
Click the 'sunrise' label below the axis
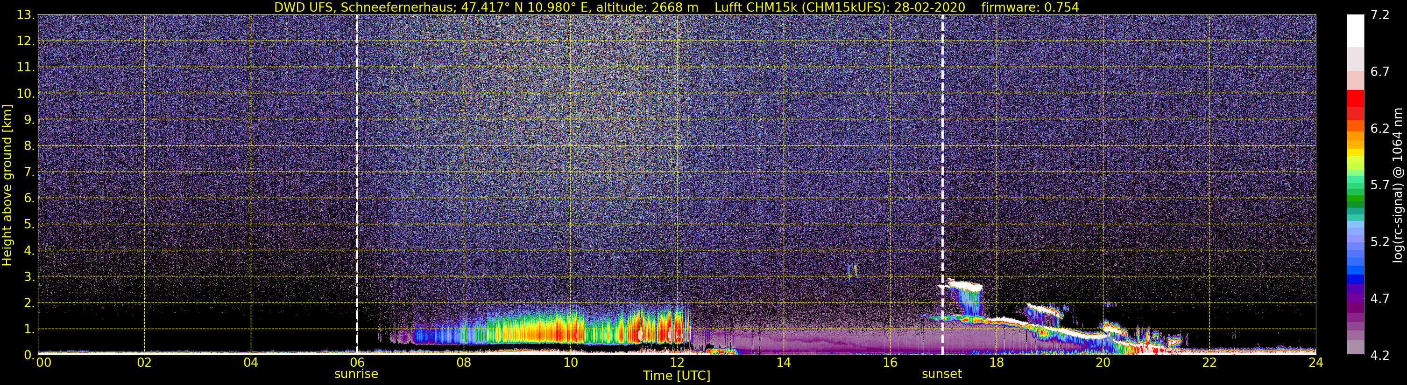pos(356,373)
